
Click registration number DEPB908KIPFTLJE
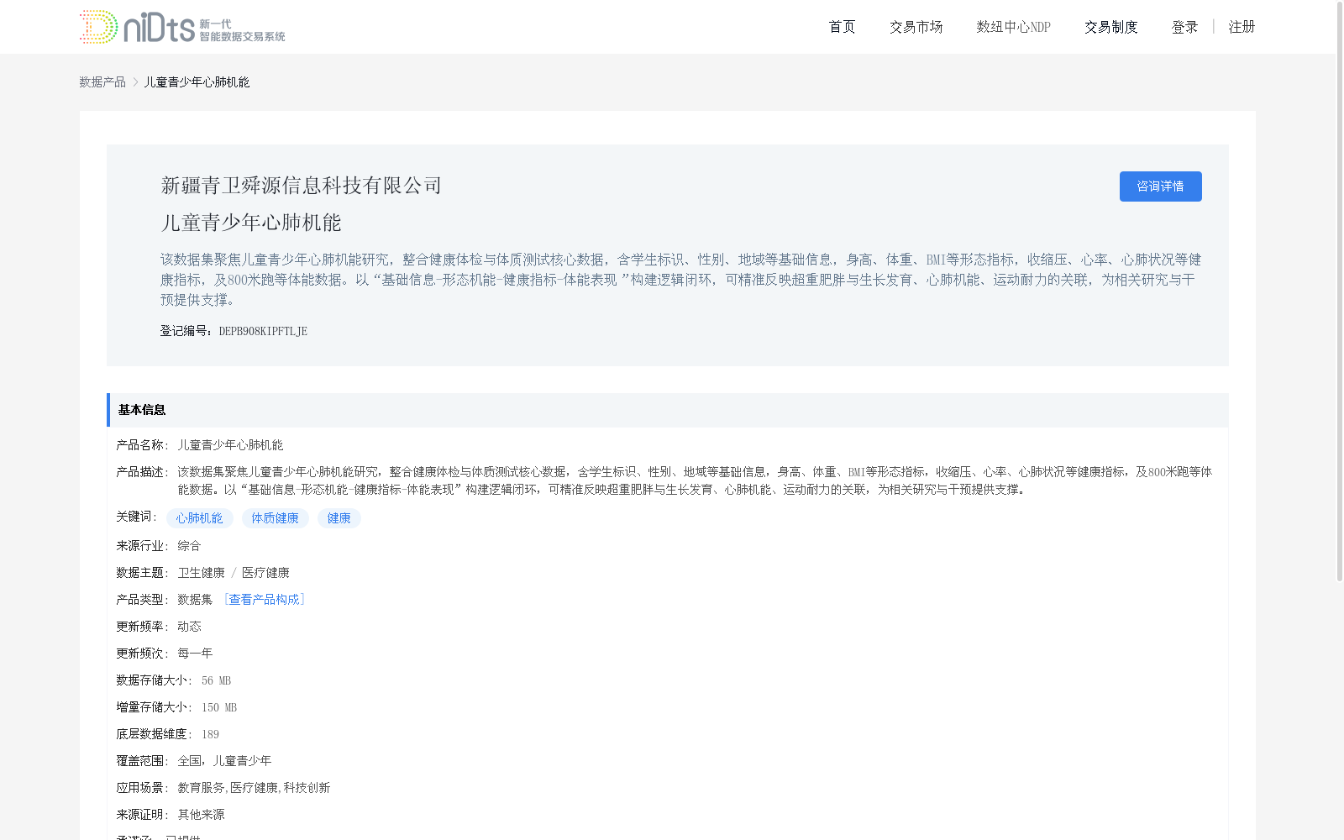point(263,331)
